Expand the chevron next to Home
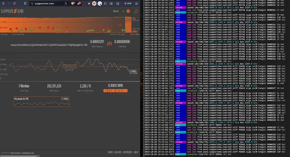 (x=123, y=11)
